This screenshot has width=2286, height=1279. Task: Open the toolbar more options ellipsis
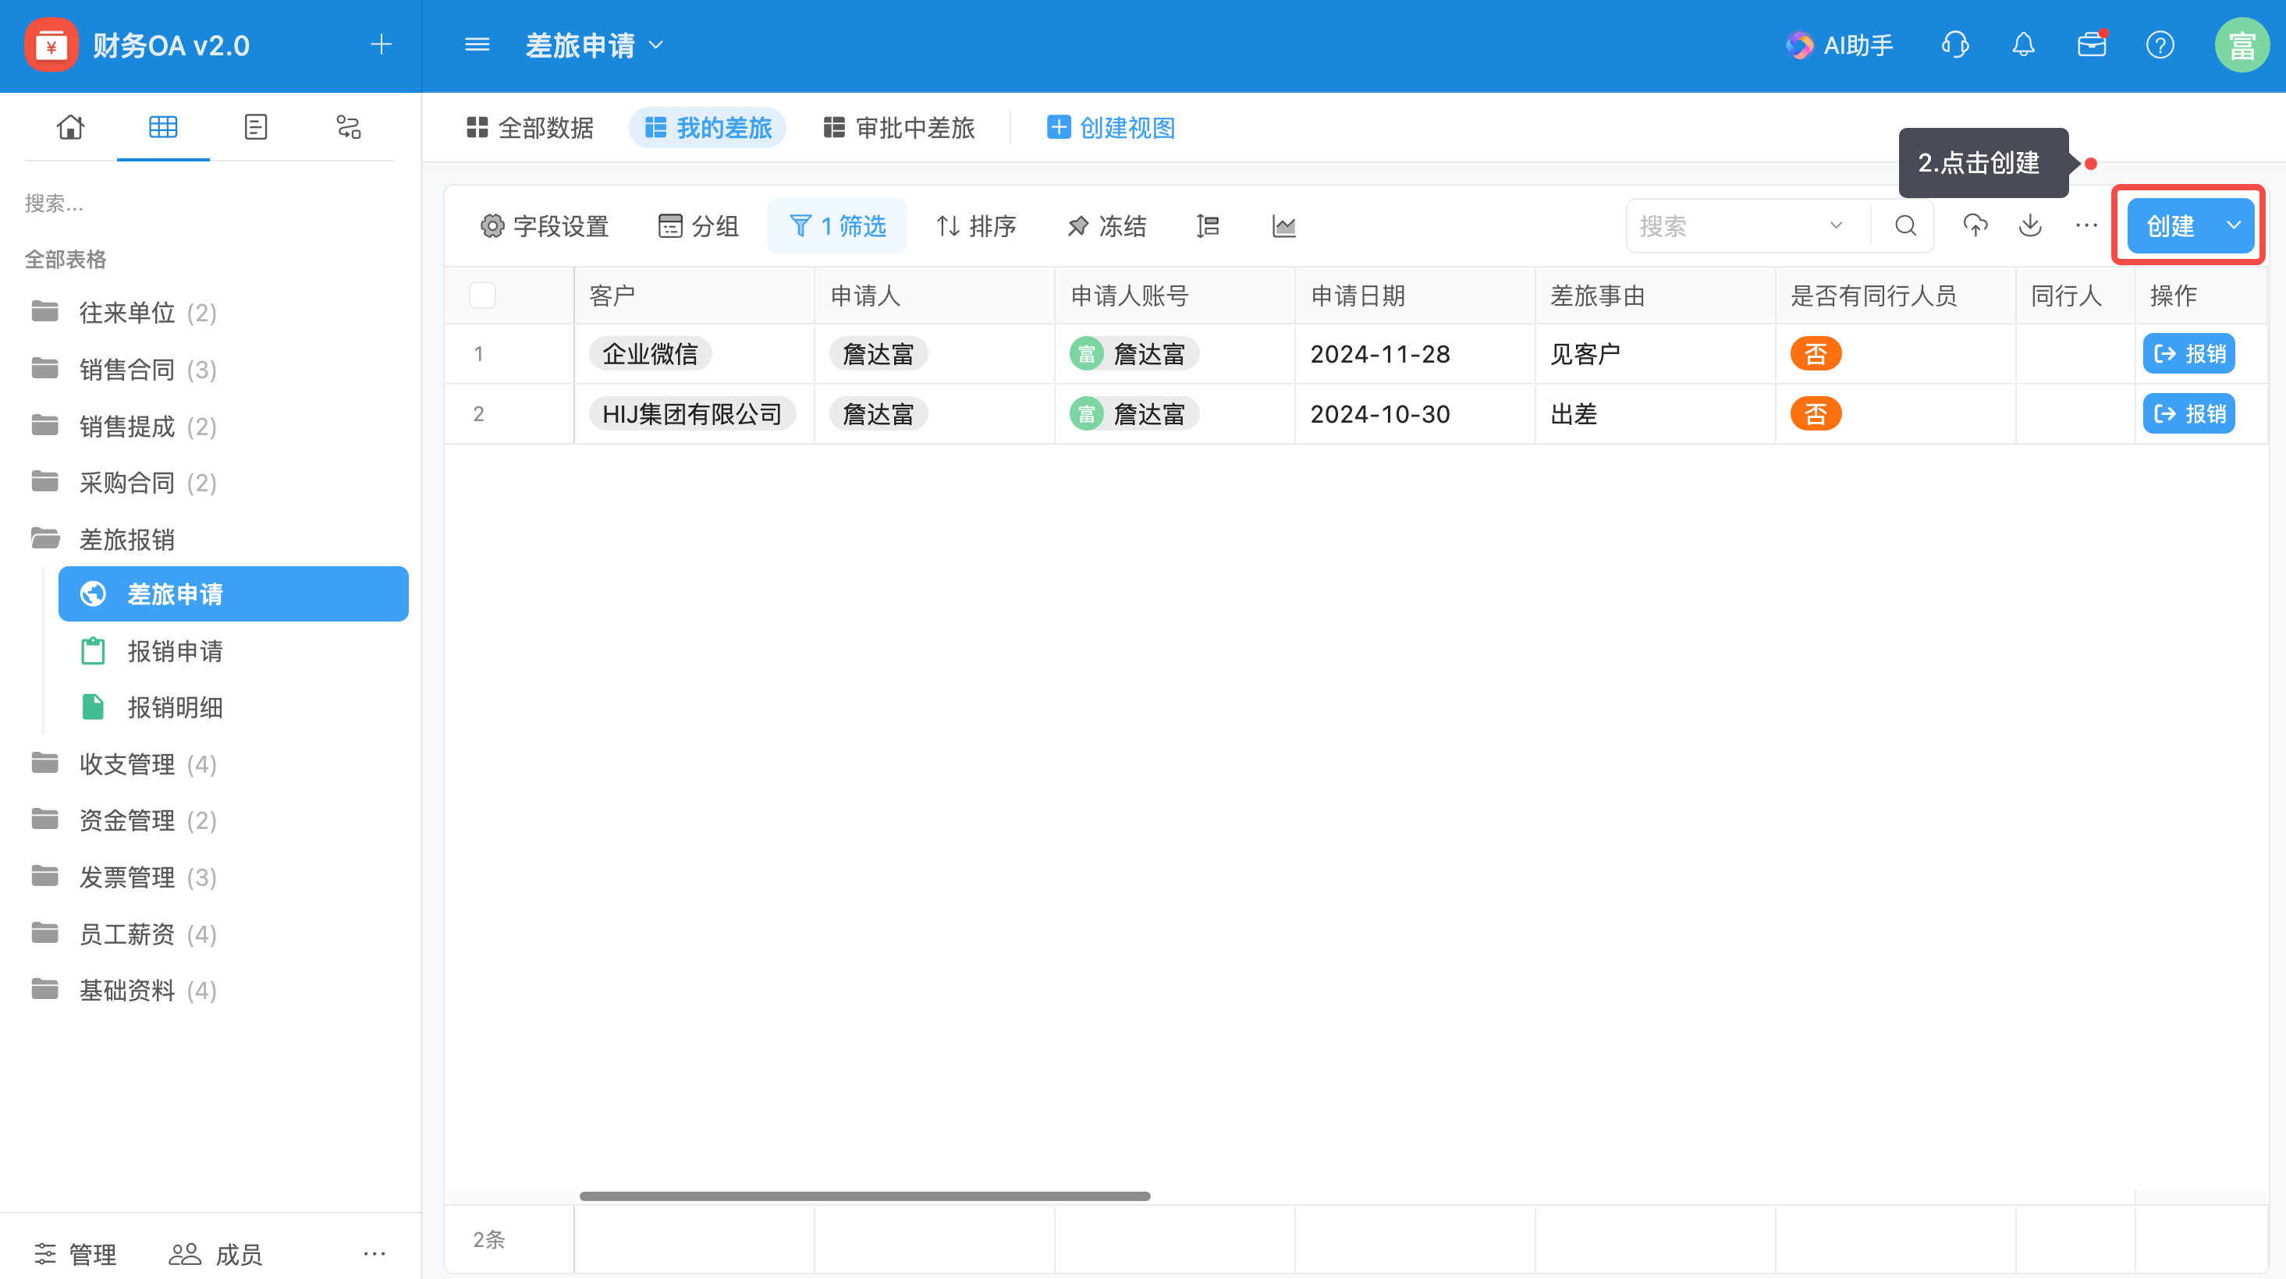(x=2086, y=226)
